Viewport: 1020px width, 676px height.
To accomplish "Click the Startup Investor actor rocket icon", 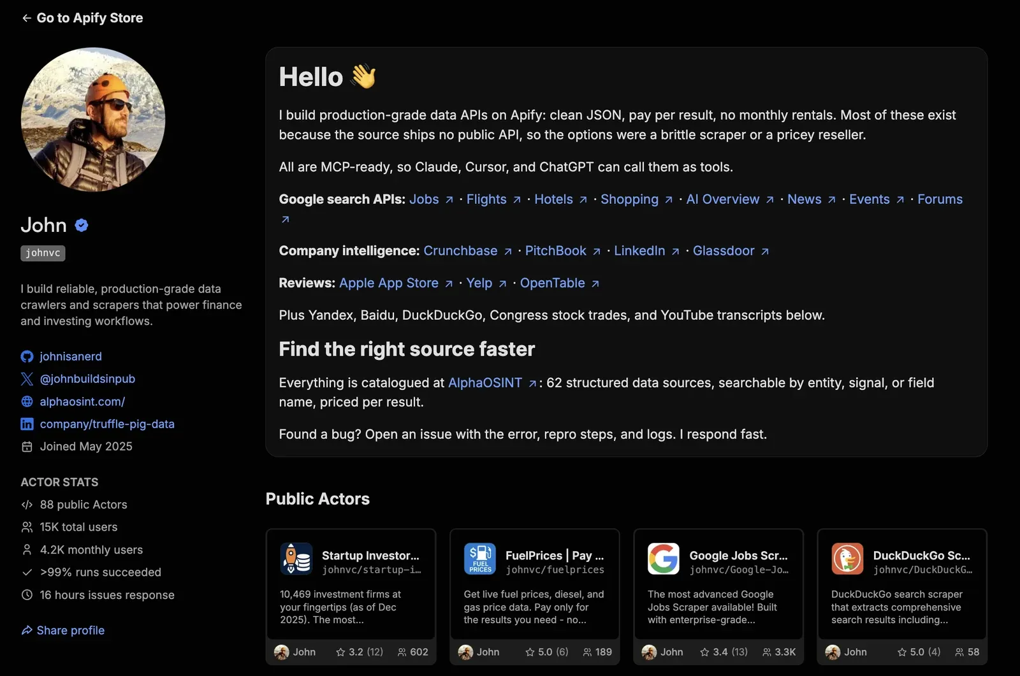I will pyautogui.click(x=296, y=559).
